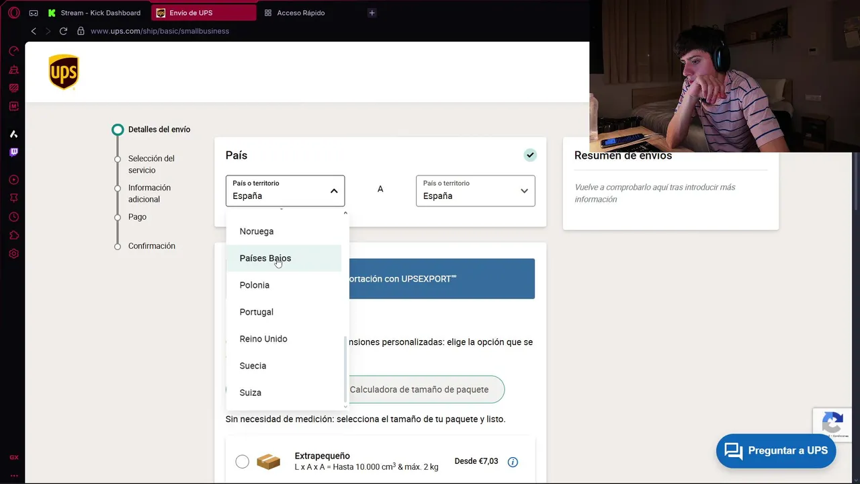860x484 pixels.
Task: Choose Polonia from the country list
Action: 284,285
